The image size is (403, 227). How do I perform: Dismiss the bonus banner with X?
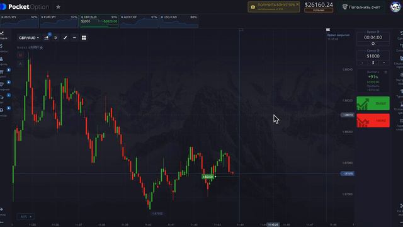tap(297, 4)
